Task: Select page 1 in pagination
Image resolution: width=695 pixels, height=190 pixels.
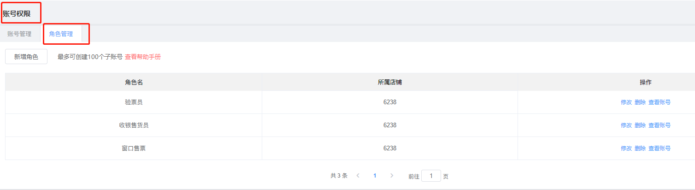Action: [x=375, y=176]
